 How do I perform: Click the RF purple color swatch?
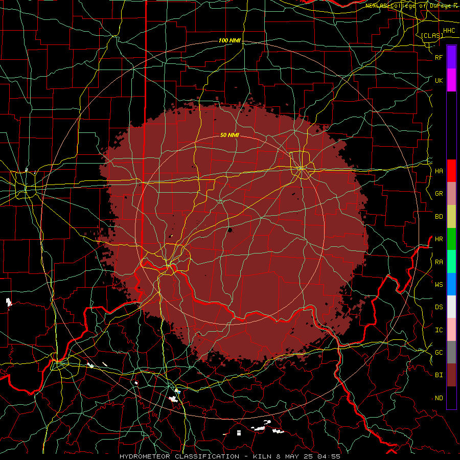click(451, 57)
